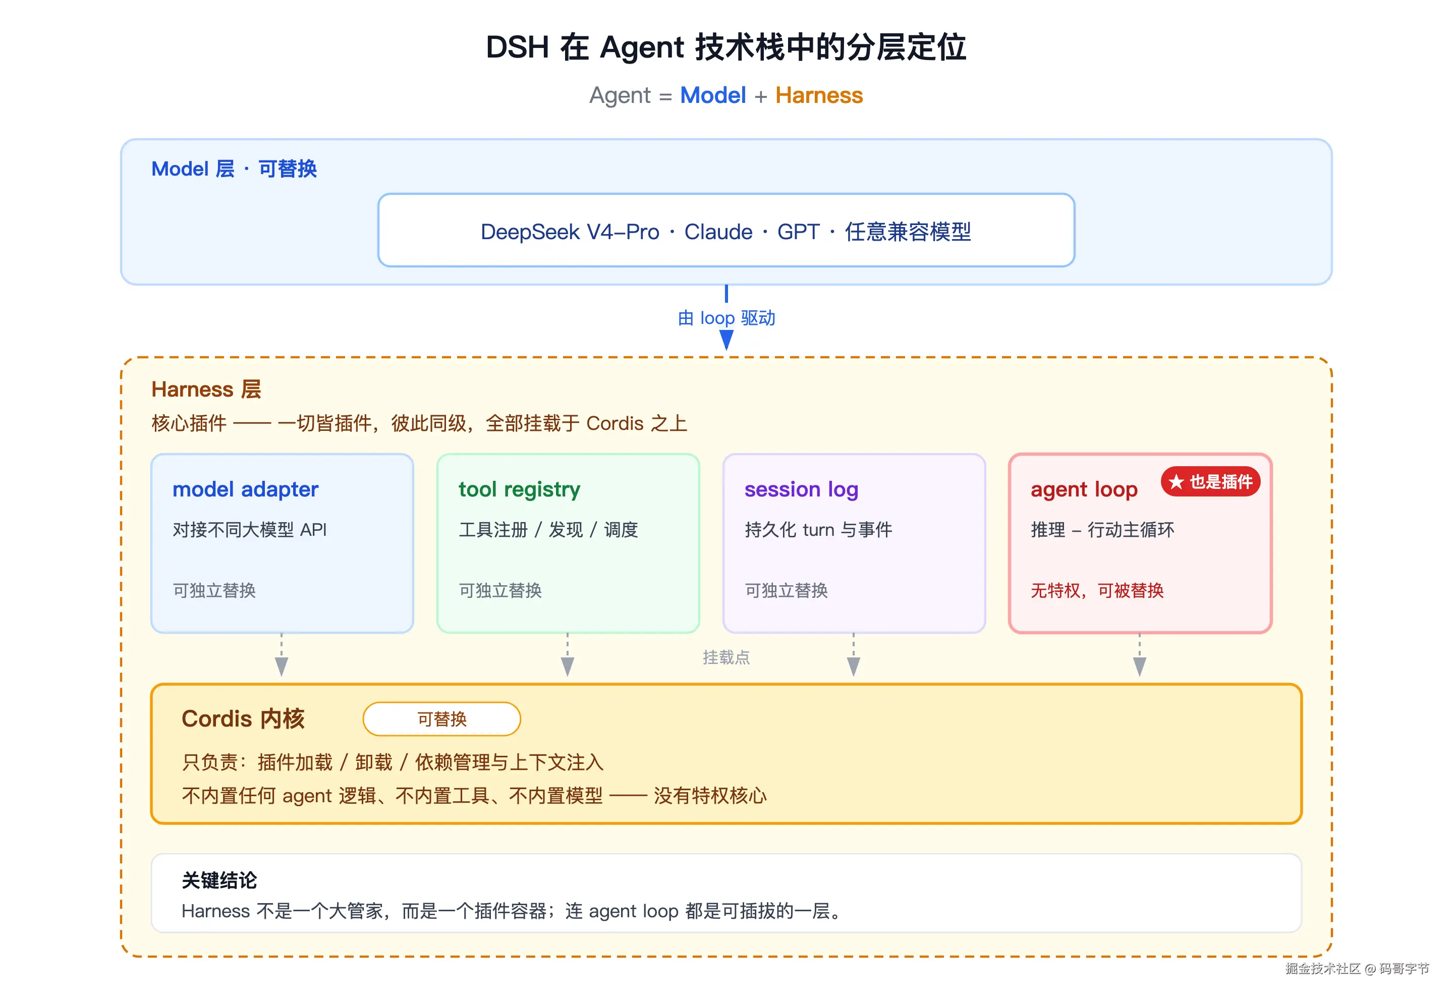Click the text '对接不同大模型 API'
The height and width of the screenshot is (999, 1453).
click(250, 530)
